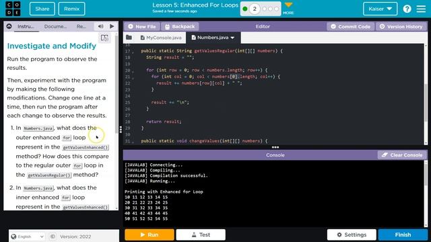Open the English language dropdown
Image resolution: width=431 pixels, height=242 pixels.
point(27,237)
